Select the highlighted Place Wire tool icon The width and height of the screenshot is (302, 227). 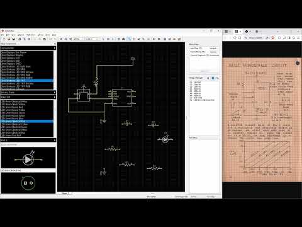(129, 39)
